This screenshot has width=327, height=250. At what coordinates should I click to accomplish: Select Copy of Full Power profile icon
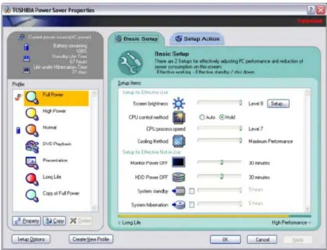pos(32,196)
